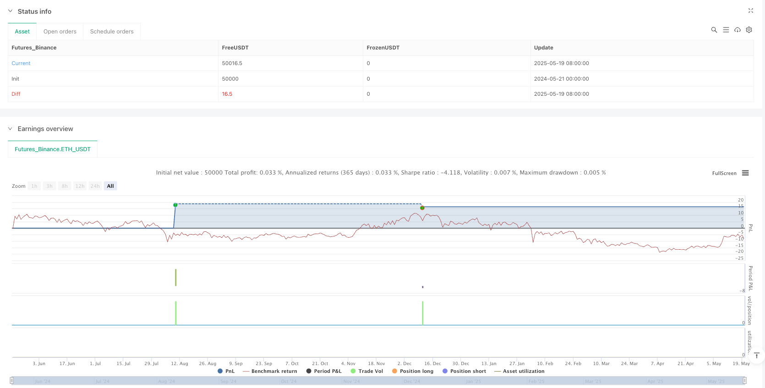This screenshot has width=765, height=388.
Task: Set chart zoom to 8h
Action: 65,186
